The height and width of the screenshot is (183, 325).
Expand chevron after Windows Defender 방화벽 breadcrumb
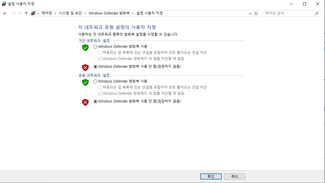tap(133, 14)
